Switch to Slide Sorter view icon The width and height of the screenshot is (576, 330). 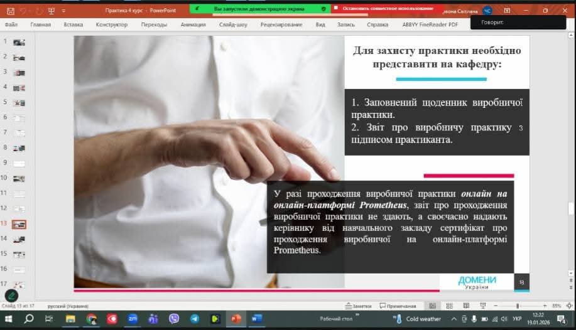pos(449,306)
